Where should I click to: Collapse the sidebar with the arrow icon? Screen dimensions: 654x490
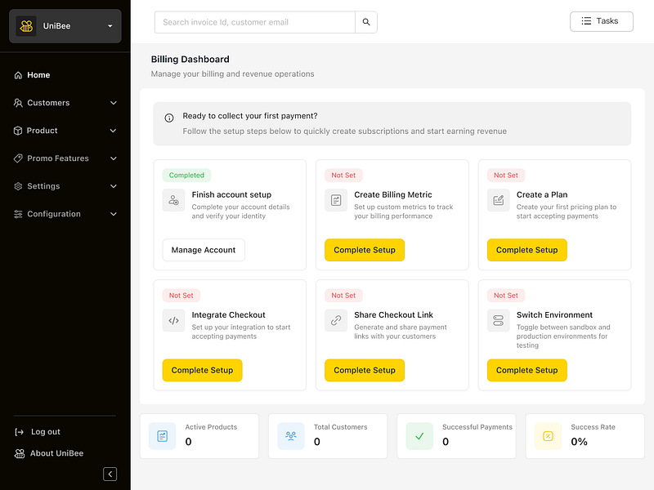[x=110, y=474]
